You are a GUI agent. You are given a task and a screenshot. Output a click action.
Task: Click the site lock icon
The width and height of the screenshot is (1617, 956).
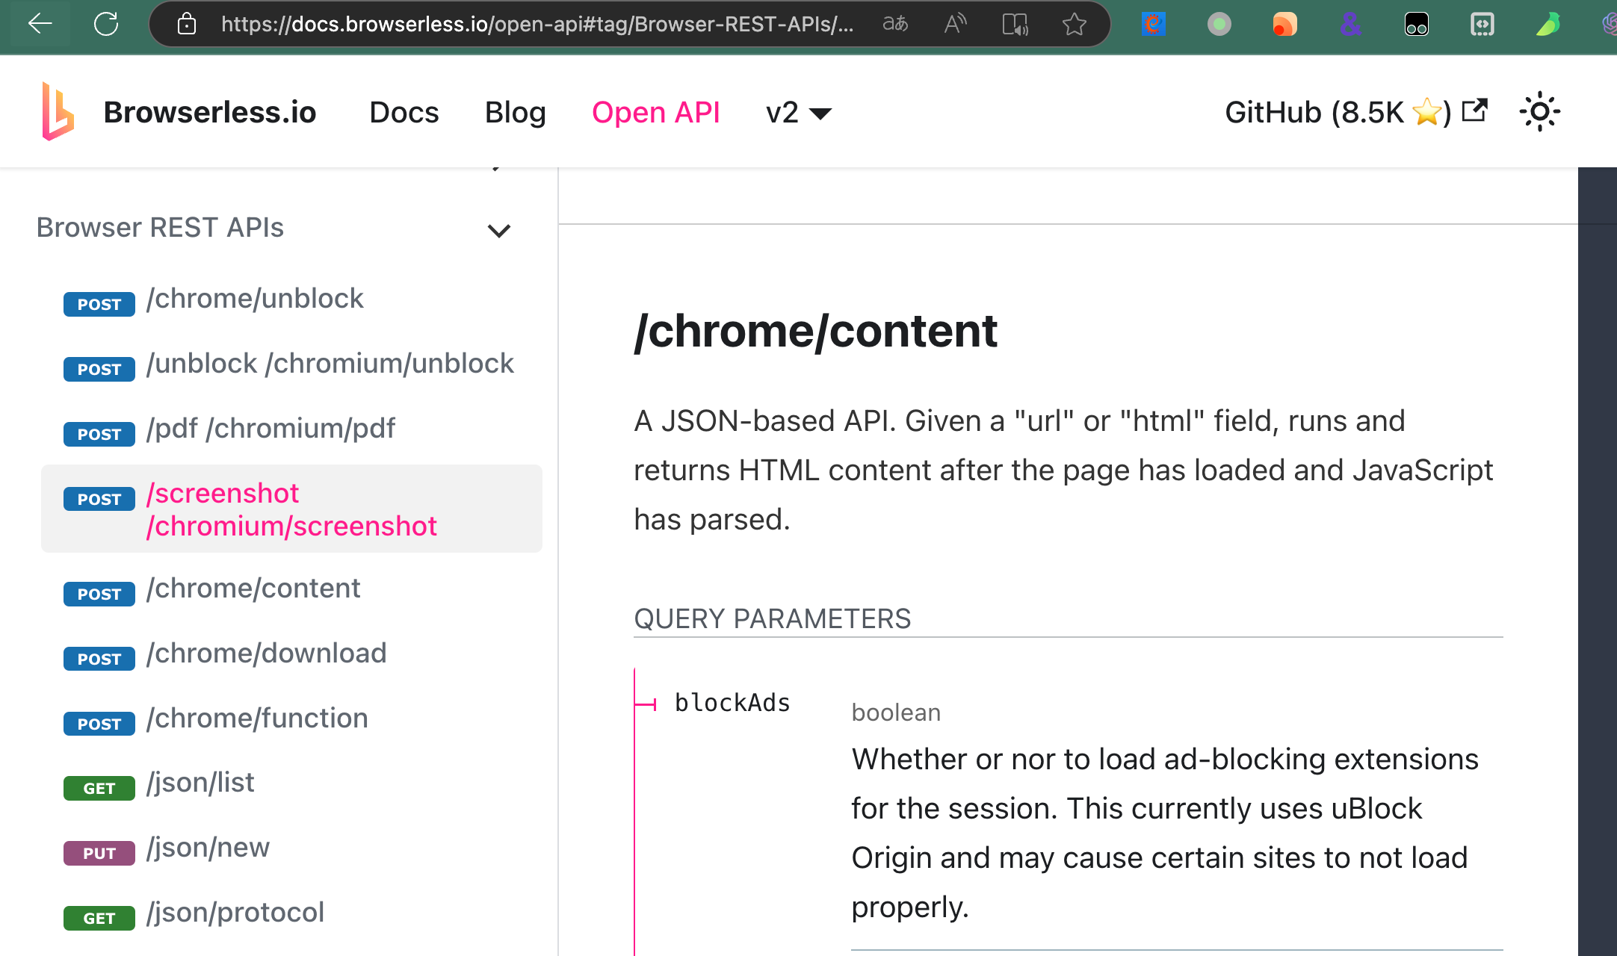[x=187, y=24]
